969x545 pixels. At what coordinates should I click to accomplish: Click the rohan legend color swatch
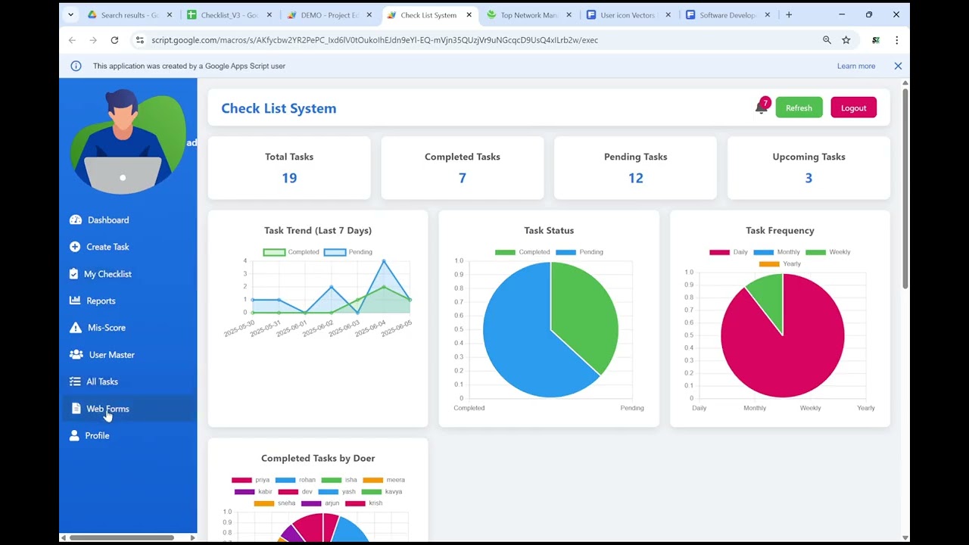pyautogui.click(x=285, y=480)
